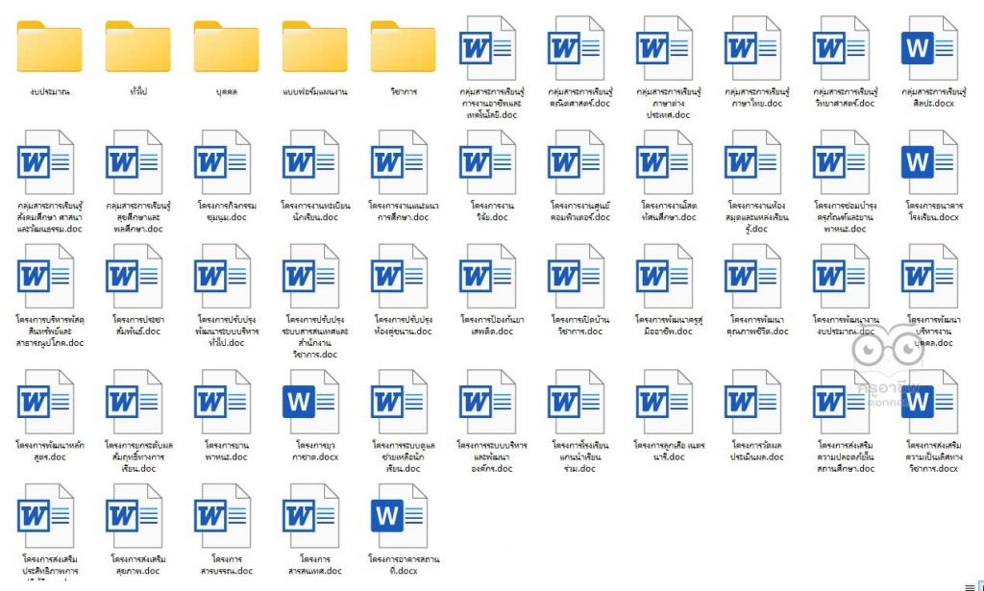Select the กลุ่มสาระการเรียนรู้ศิลปะ.docx file
The height and width of the screenshot is (591, 984).
(x=930, y=48)
